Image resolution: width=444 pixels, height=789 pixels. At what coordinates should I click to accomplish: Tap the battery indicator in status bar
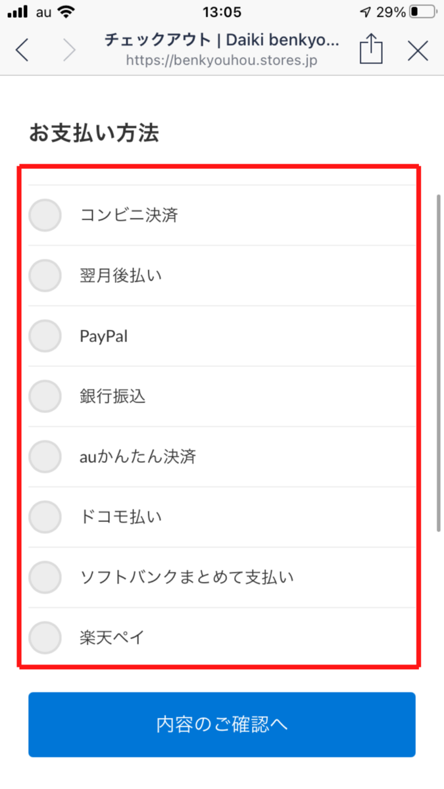click(422, 12)
